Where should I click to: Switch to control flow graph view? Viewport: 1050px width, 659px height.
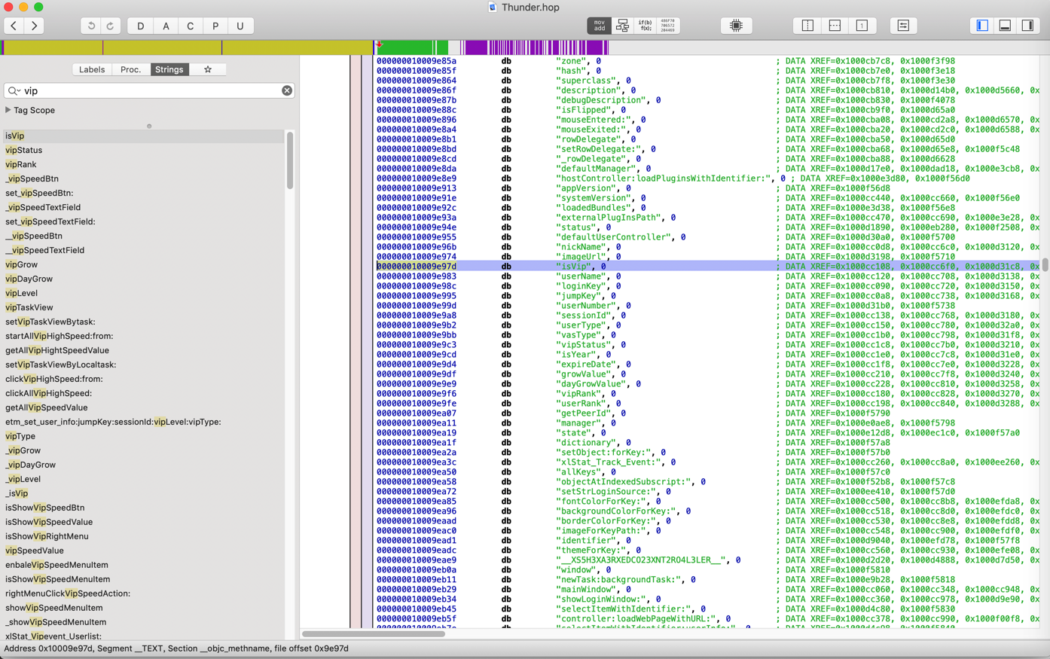click(622, 26)
